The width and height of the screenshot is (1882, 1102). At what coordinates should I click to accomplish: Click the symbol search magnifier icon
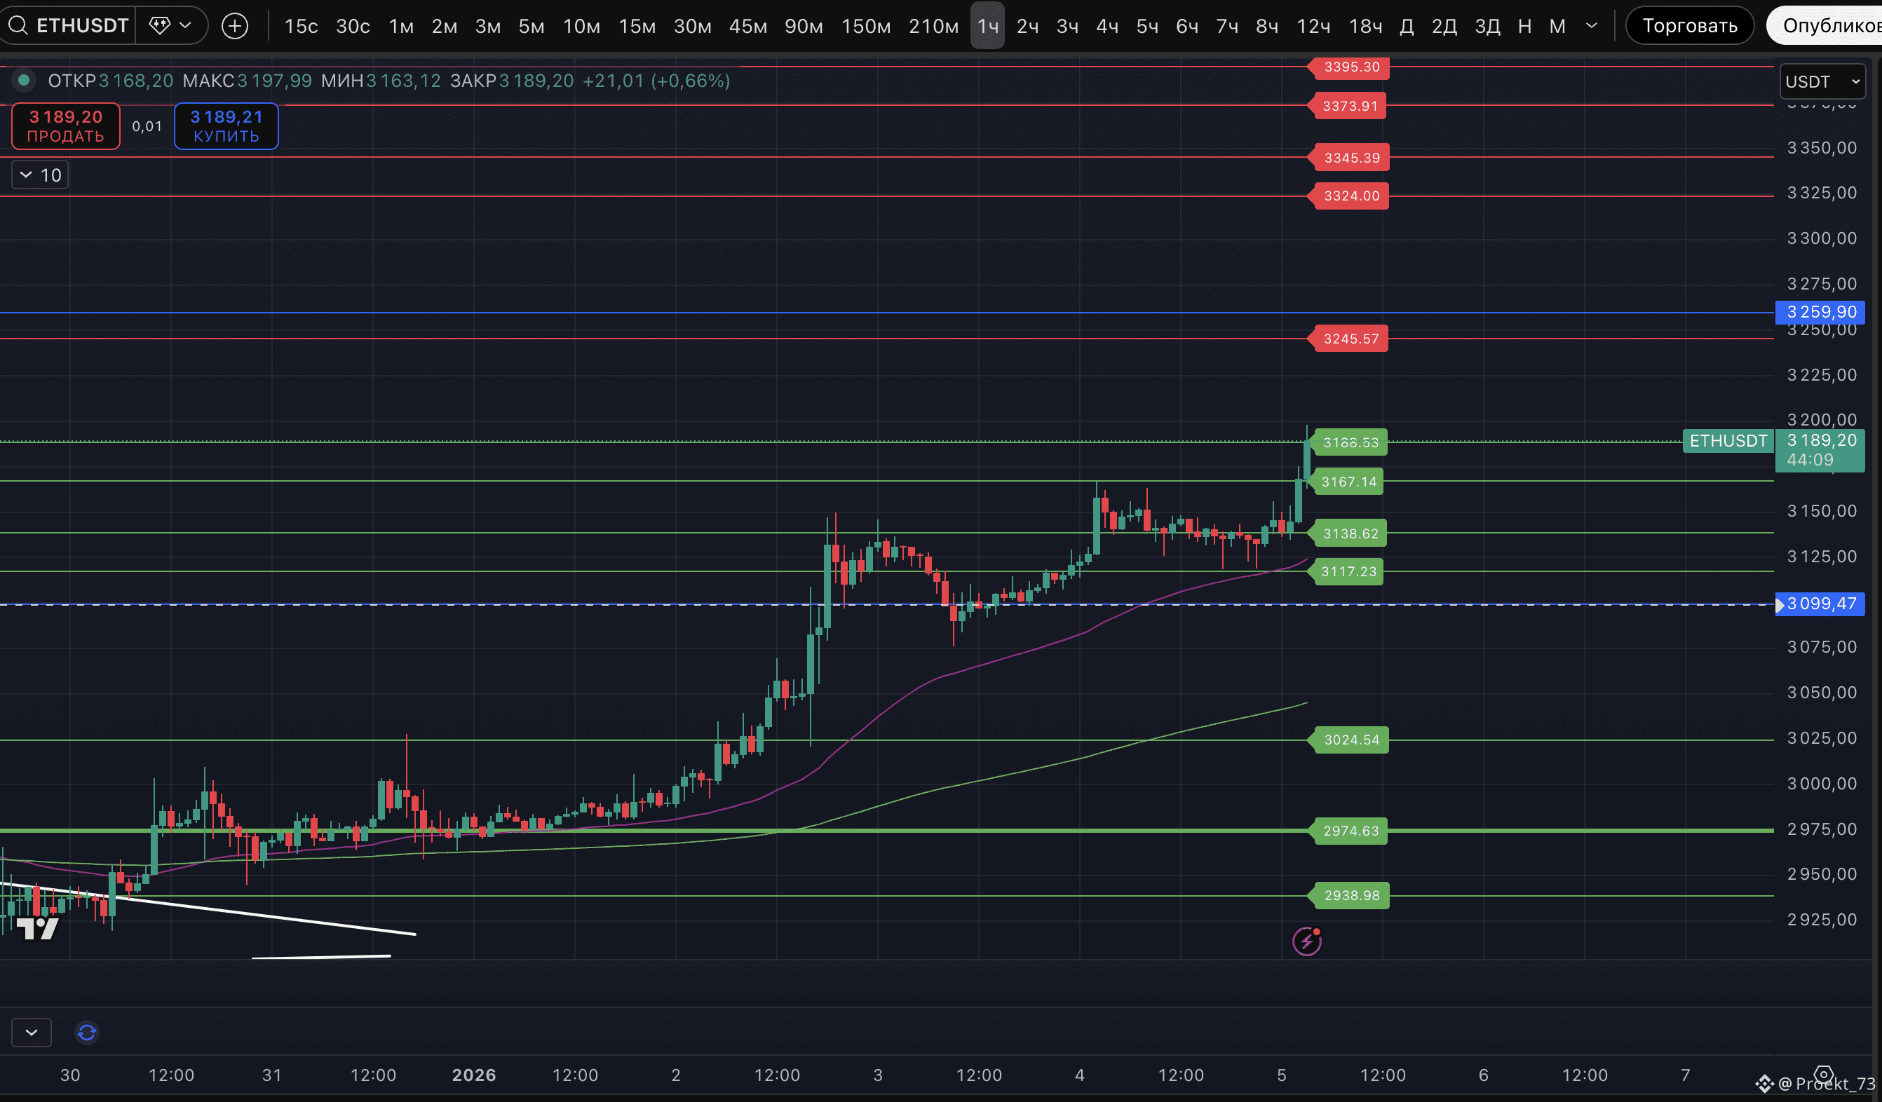pos(18,26)
